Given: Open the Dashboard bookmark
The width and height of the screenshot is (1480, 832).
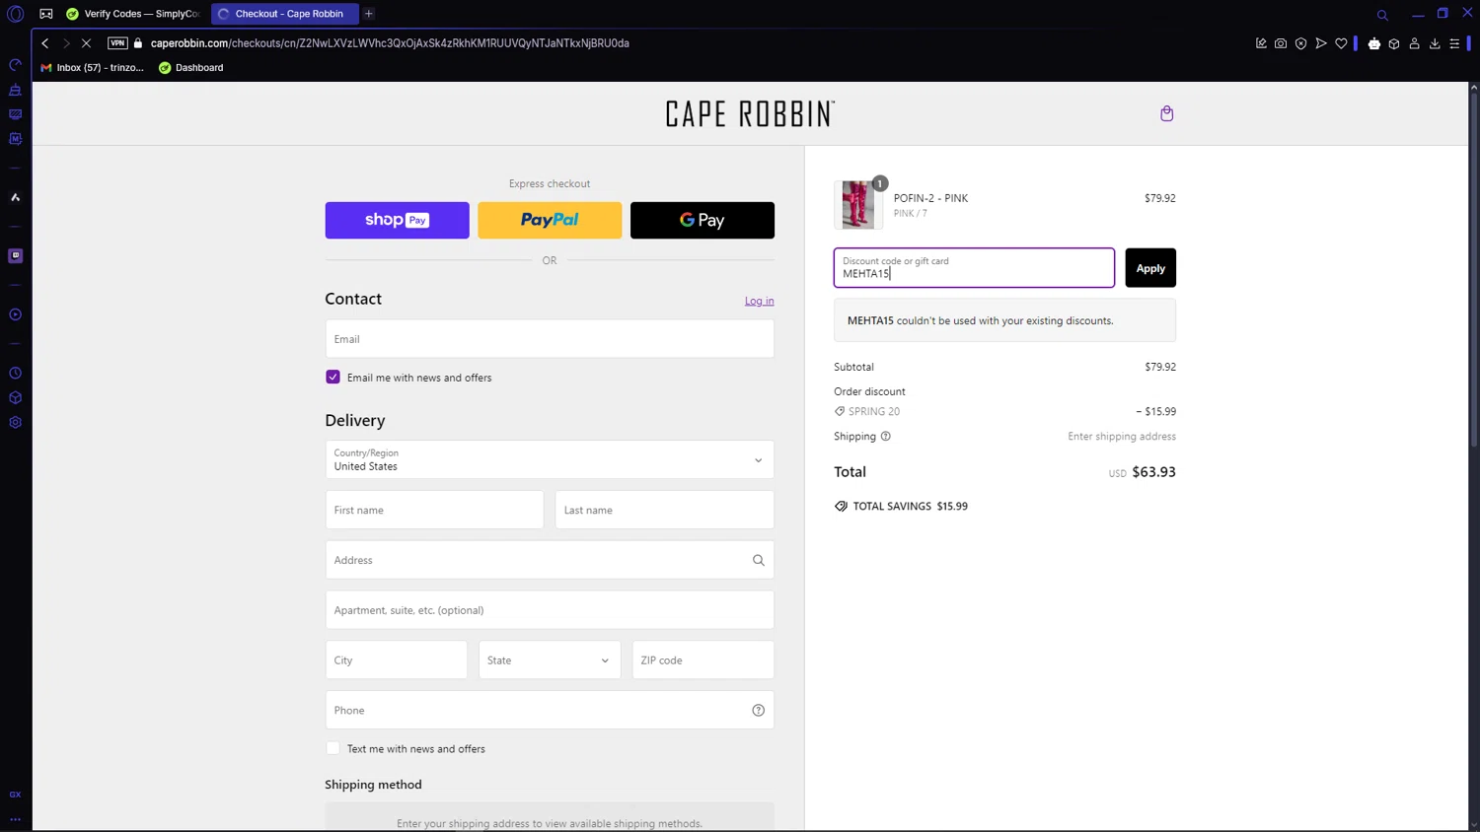Looking at the screenshot, I should tap(191, 68).
